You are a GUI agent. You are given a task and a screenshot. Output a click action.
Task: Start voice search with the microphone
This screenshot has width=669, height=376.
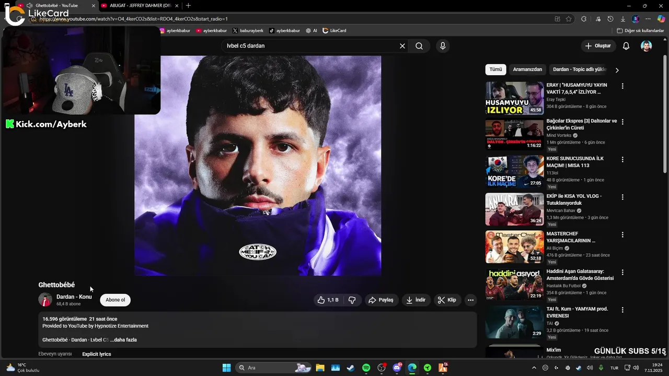443,46
